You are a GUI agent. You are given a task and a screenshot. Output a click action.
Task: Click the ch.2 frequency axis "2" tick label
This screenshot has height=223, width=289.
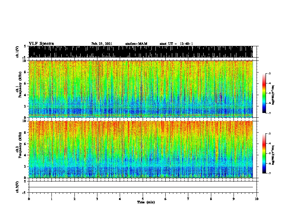(x=25, y=167)
